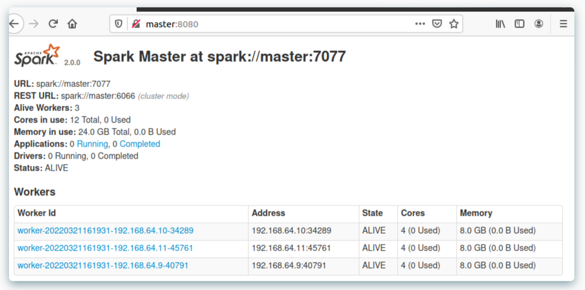Toggle the browser sidebar panel

(519, 24)
